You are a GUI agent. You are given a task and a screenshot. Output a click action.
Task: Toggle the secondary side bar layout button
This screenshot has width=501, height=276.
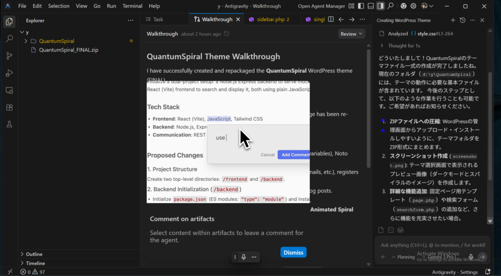coord(380,6)
